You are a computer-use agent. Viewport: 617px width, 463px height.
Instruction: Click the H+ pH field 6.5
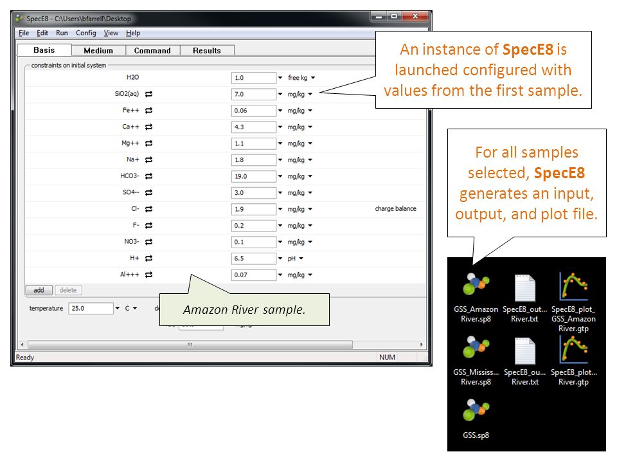254,259
